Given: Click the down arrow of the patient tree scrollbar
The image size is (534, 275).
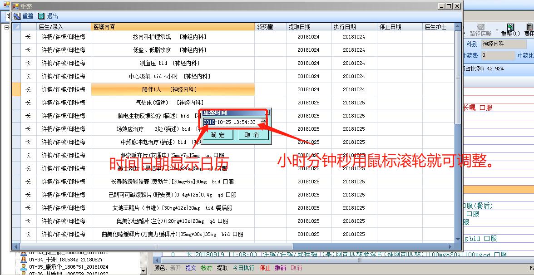Looking at the screenshot, I should click(143, 271).
